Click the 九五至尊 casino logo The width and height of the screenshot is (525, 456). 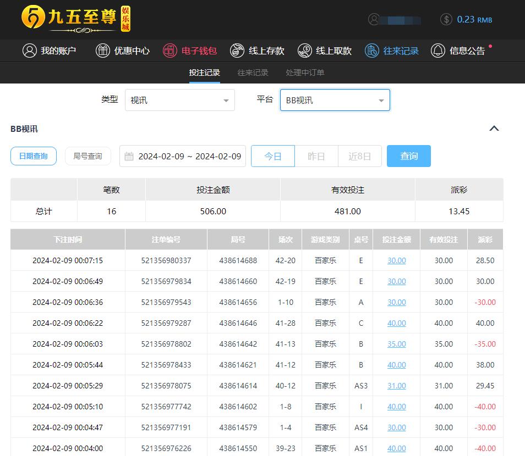[x=76, y=19]
